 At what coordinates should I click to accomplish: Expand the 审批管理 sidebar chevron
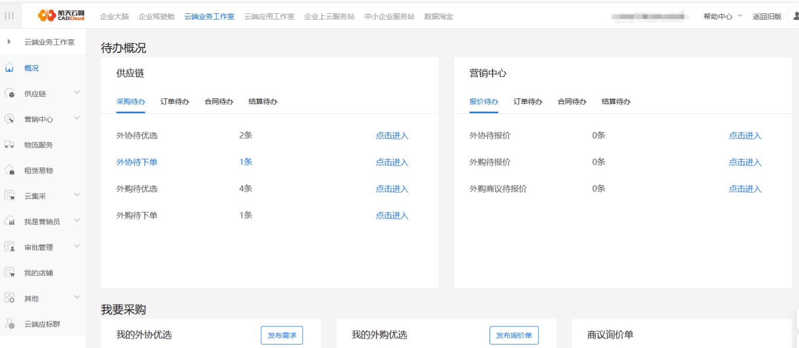tap(77, 246)
